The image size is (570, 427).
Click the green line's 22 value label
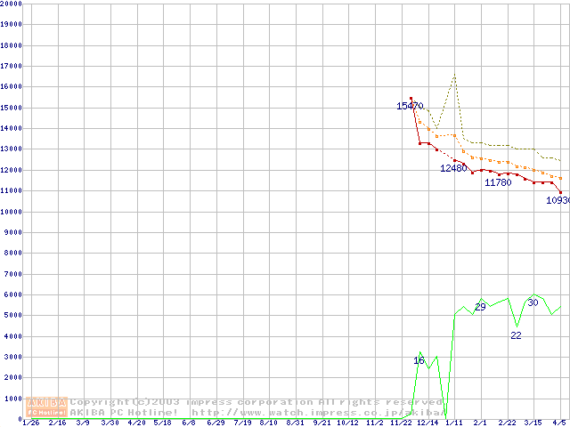point(516,335)
